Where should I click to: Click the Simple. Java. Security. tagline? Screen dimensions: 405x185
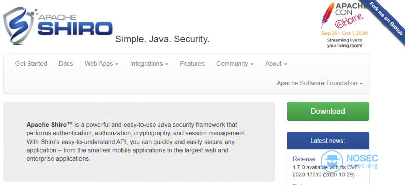162,39
